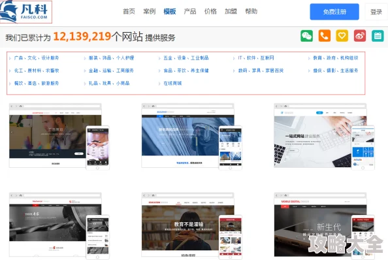Open IT、软件、互联网 category

[256, 58]
